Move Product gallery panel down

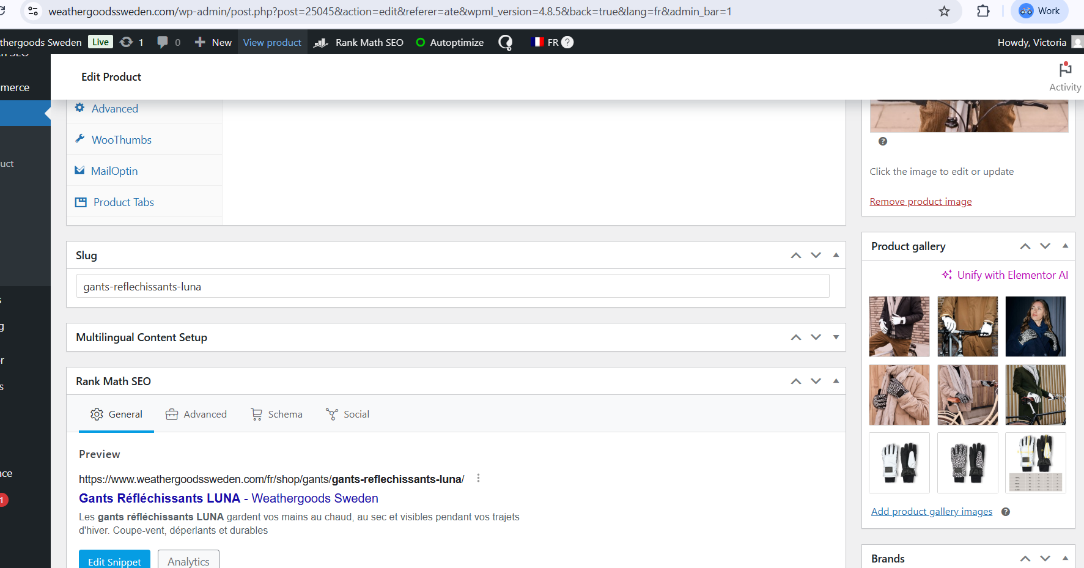[1045, 246]
